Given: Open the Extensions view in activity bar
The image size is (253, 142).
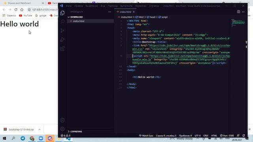Looking at the screenshot, I should pyautogui.click(x=62, y=49).
